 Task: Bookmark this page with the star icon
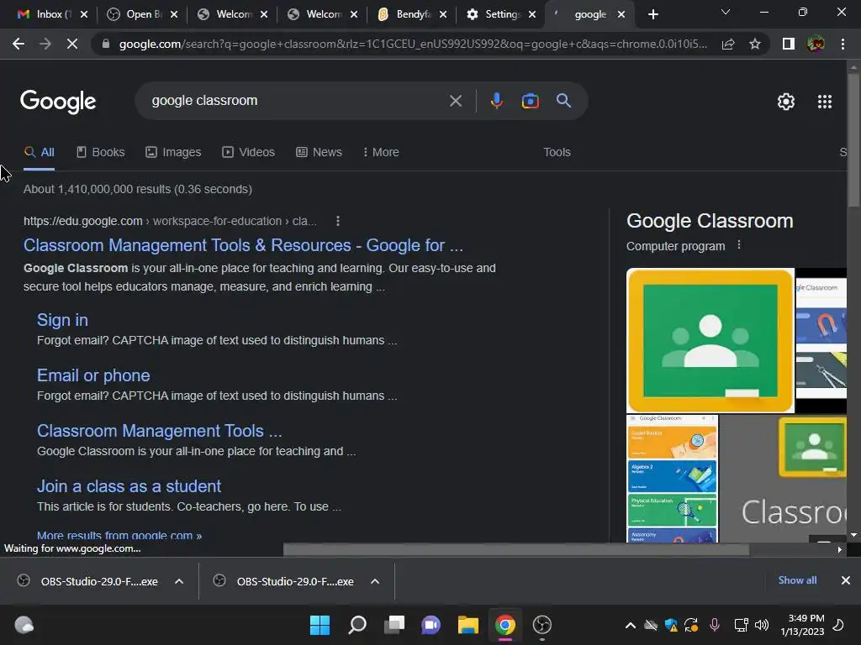pos(755,44)
